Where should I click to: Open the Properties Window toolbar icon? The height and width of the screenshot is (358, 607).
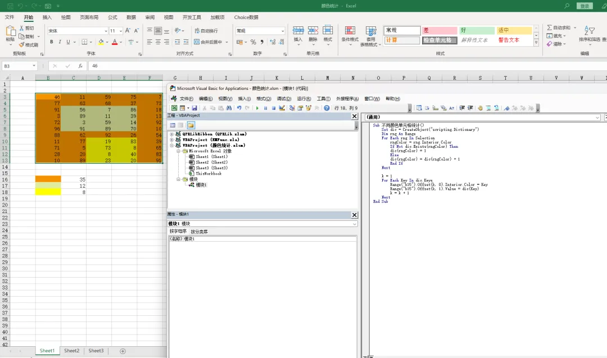pos(300,108)
